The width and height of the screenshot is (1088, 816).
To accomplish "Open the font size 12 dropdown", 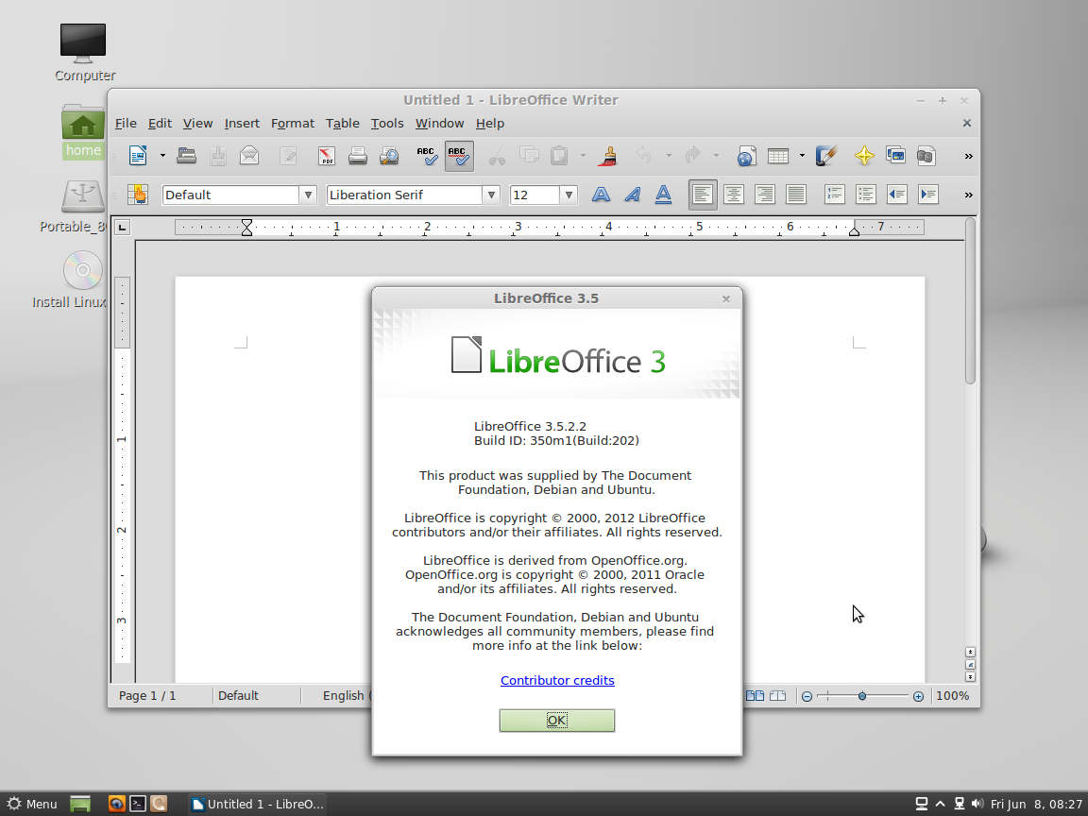I will pyautogui.click(x=569, y=195).
